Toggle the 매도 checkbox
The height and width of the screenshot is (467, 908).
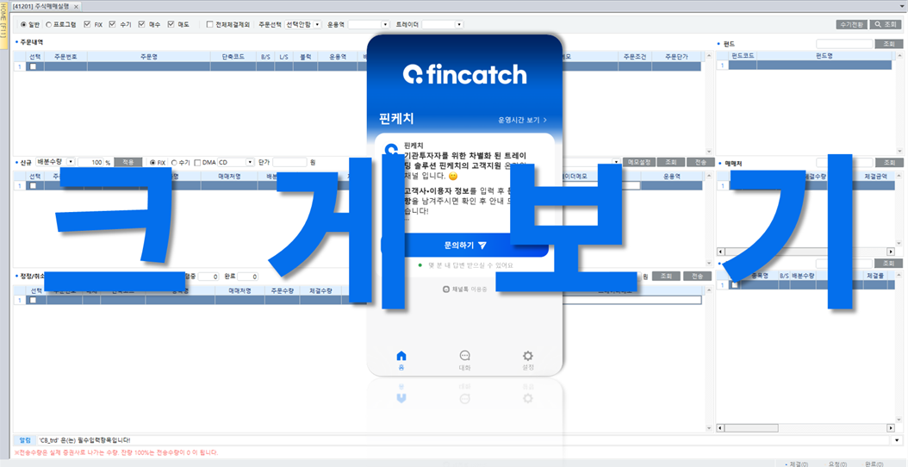[171, 24]
